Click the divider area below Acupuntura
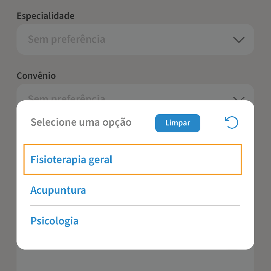 click(135, 205)
